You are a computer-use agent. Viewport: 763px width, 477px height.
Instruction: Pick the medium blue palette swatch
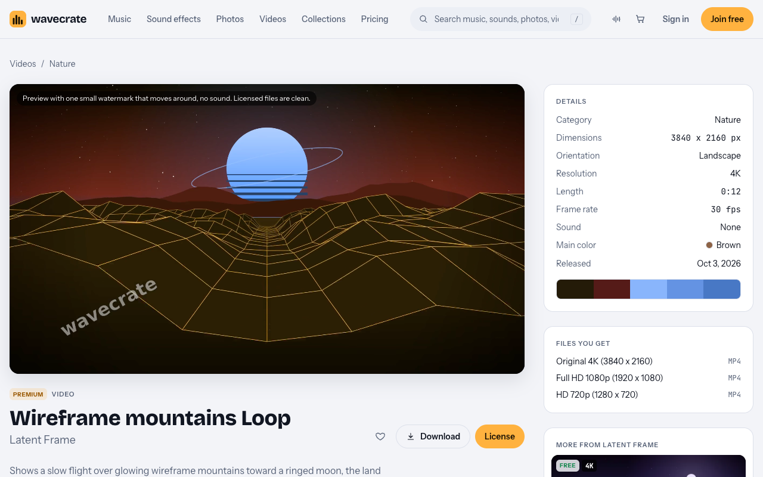tap(685, 289)
